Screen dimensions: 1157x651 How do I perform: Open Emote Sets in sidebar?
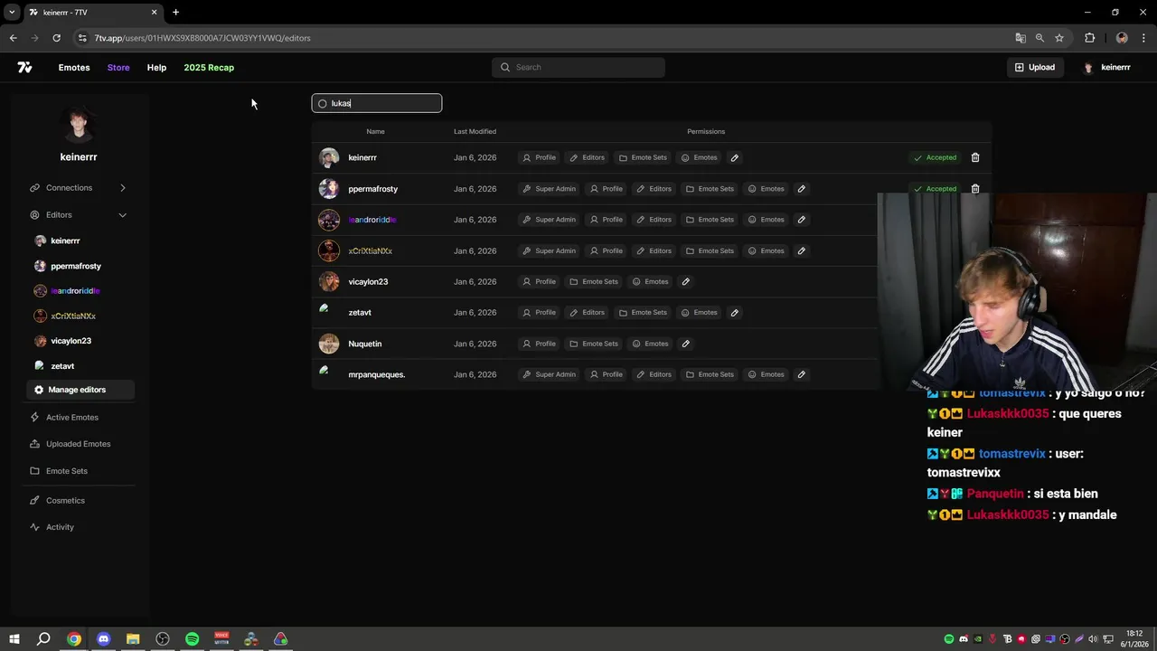[67, 471]
